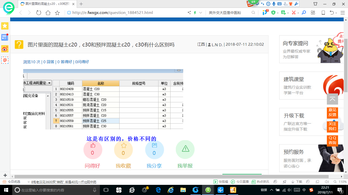Open the Edge browser taskbar icon
348x195 pixels.
158,190
